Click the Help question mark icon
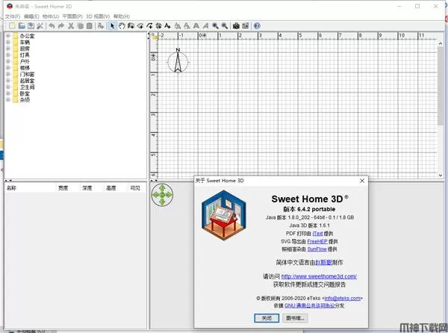The width and height of the screenshot is (448, 333). tap(257, 25)
